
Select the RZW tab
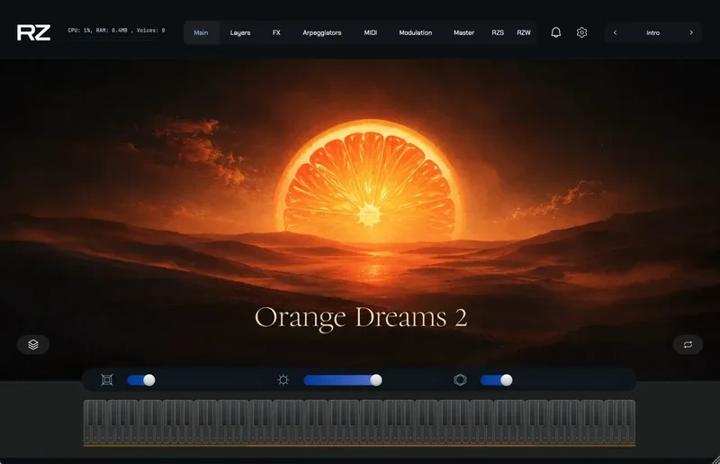(524, 32)
